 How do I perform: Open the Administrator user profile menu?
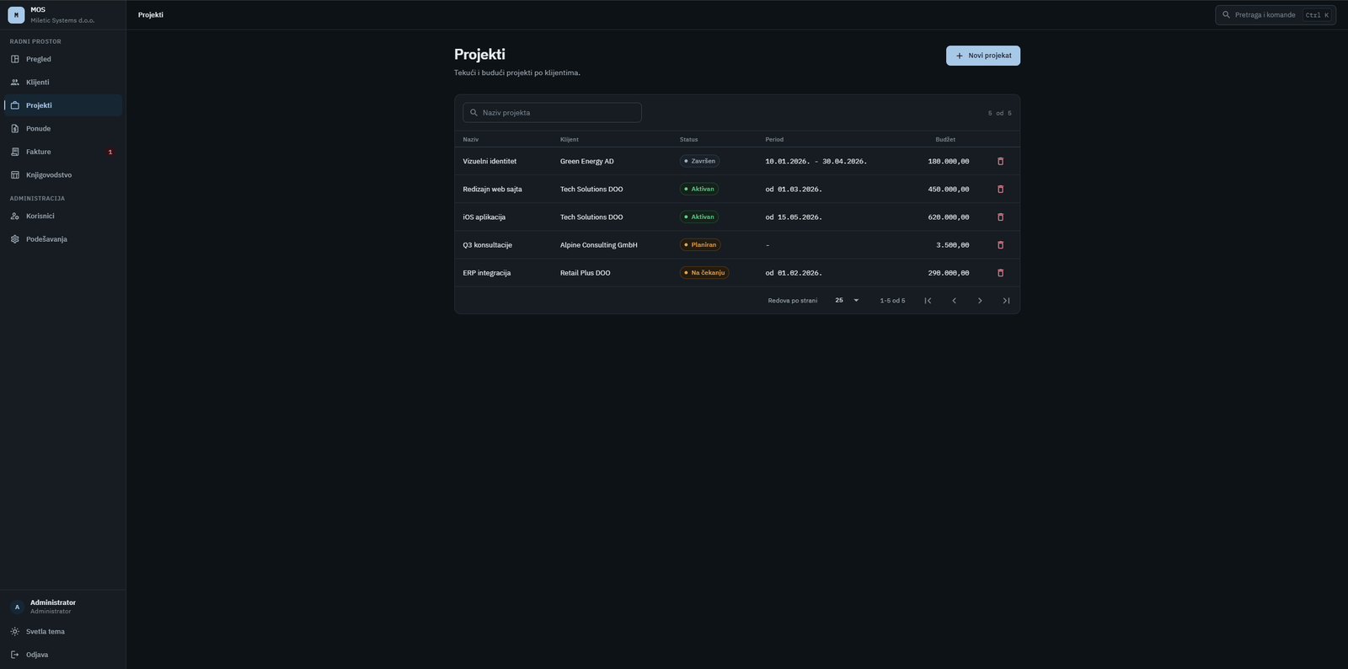point(63,607)
